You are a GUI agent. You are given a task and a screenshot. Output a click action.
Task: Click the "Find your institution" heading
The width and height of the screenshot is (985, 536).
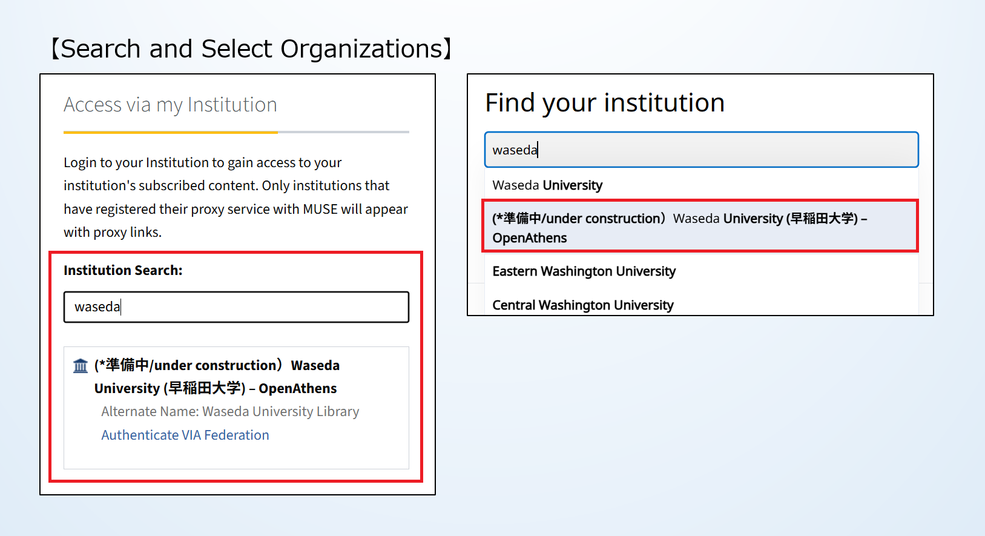604,103
